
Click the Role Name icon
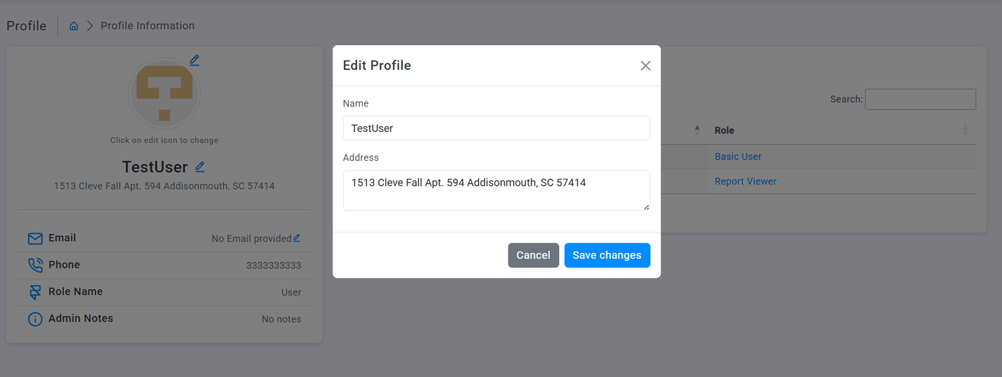35,292
